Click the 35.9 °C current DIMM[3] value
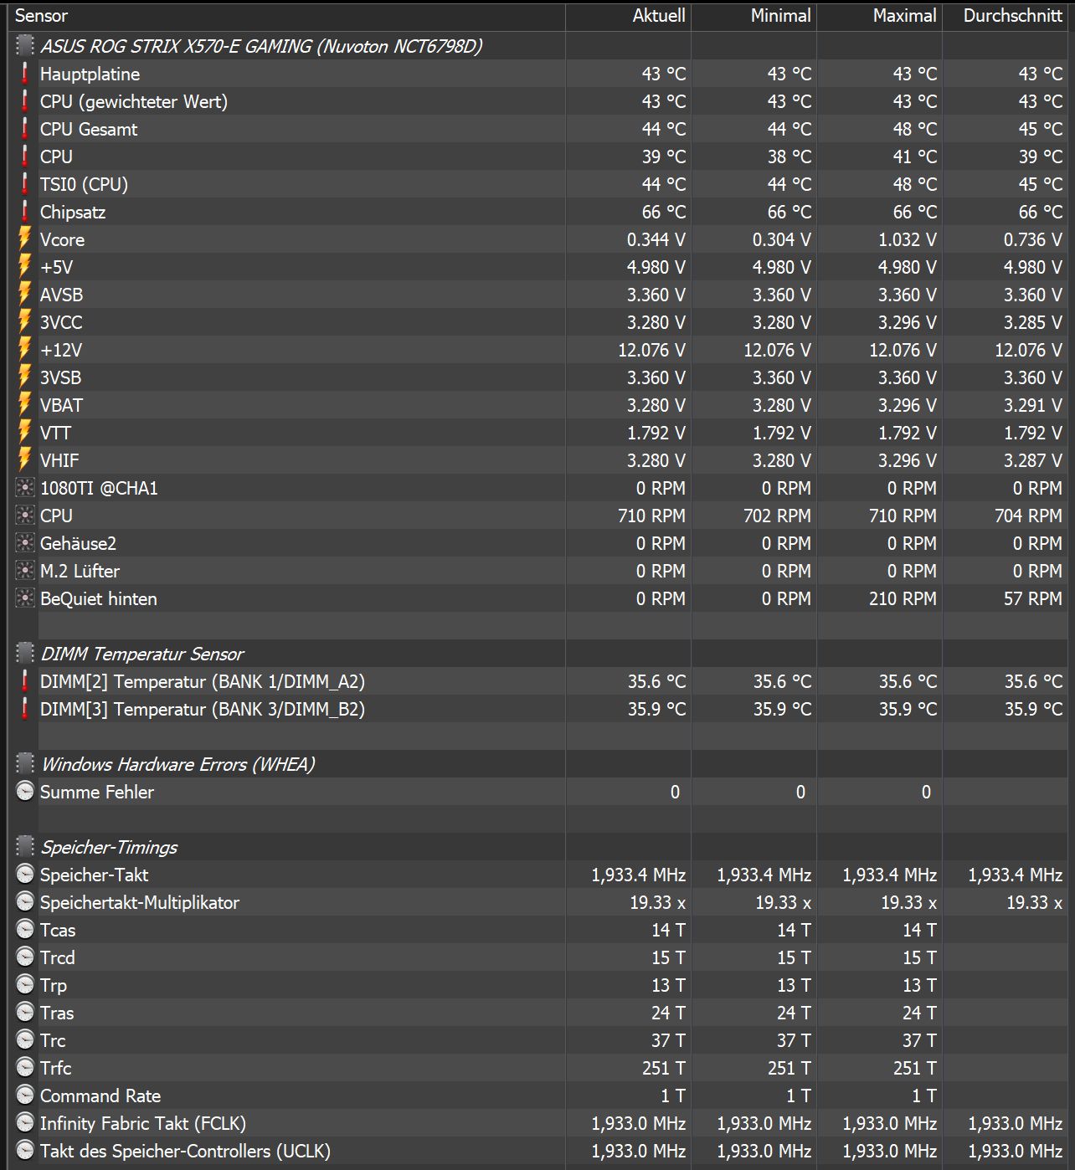This screenshot has width=1075, height=1170. 656,709
